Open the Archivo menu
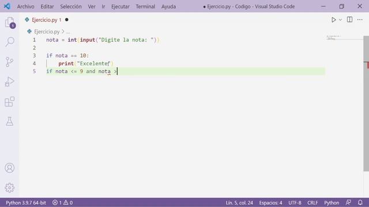 point(25,6)
